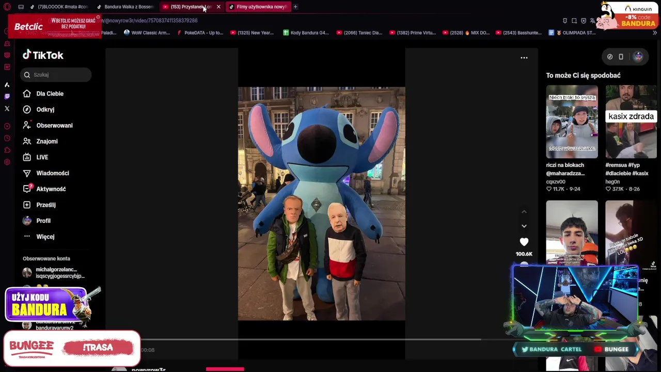Expand the Więcej more menu
The image size is (661, 372).
tap(39, 237)
